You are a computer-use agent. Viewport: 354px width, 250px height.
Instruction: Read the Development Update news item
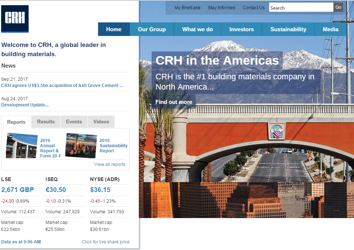coord(25,105)
